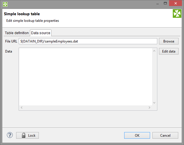The image size is (184, 145).
Task: Minimize the Simple lookup table dialog
Action: coord(157,4)
